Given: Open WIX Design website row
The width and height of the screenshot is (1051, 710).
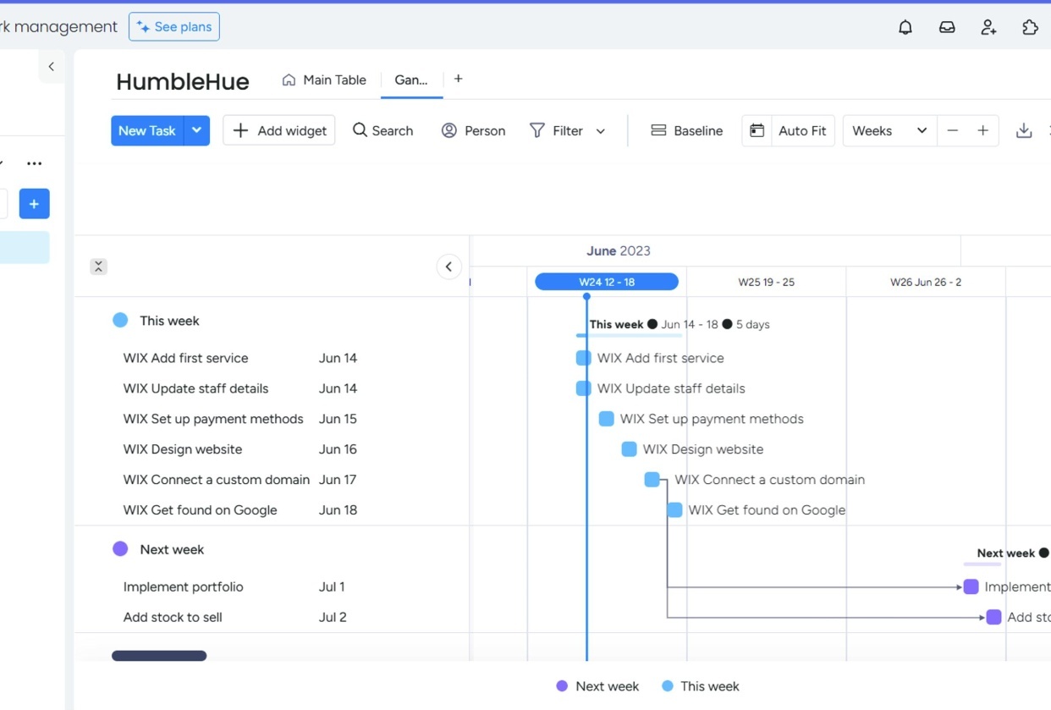Looking at the screenshot, I should [183, 449].
